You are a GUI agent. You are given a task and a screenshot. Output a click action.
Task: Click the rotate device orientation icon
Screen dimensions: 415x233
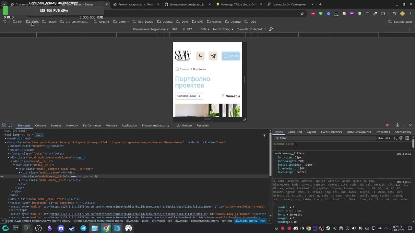[x=271, y=29]
